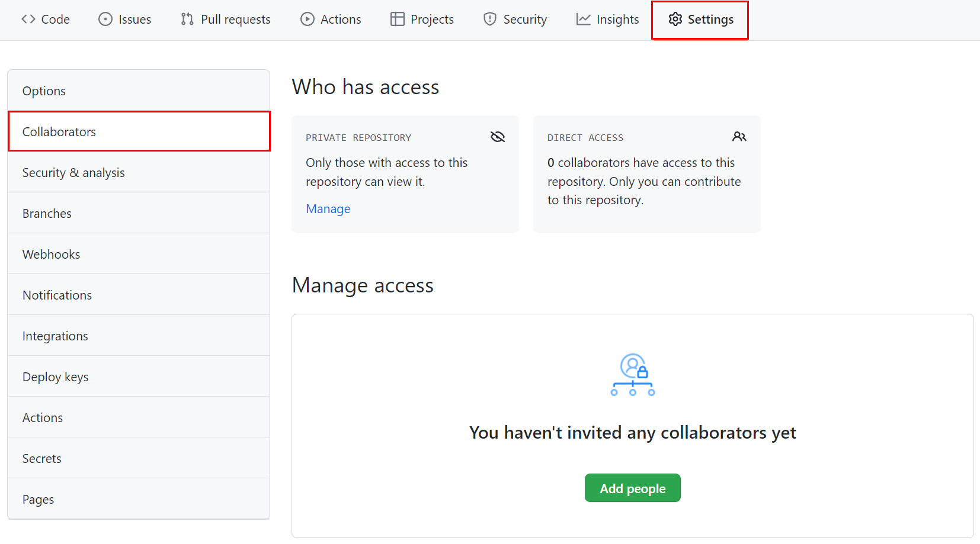This screenshot has width=980, height=544.
Task: Open Pages settings
Action: (139, 499)
